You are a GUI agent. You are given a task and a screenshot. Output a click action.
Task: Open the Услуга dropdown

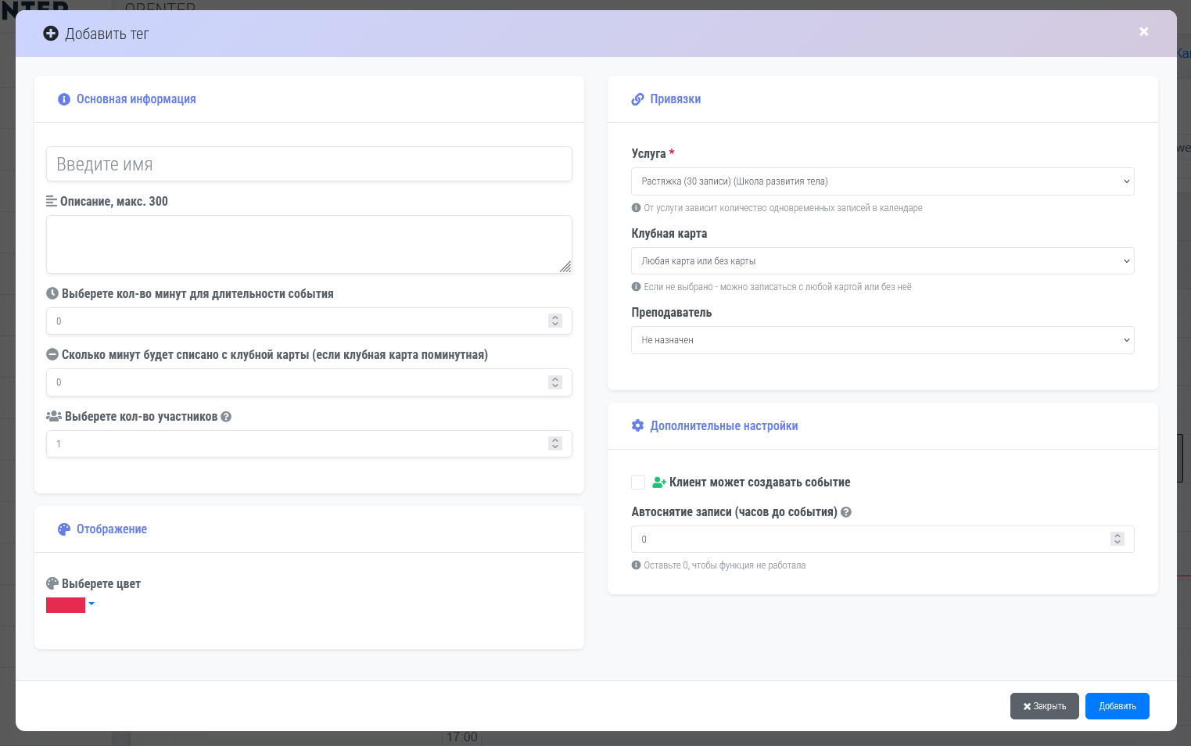[x=882, y=181]
